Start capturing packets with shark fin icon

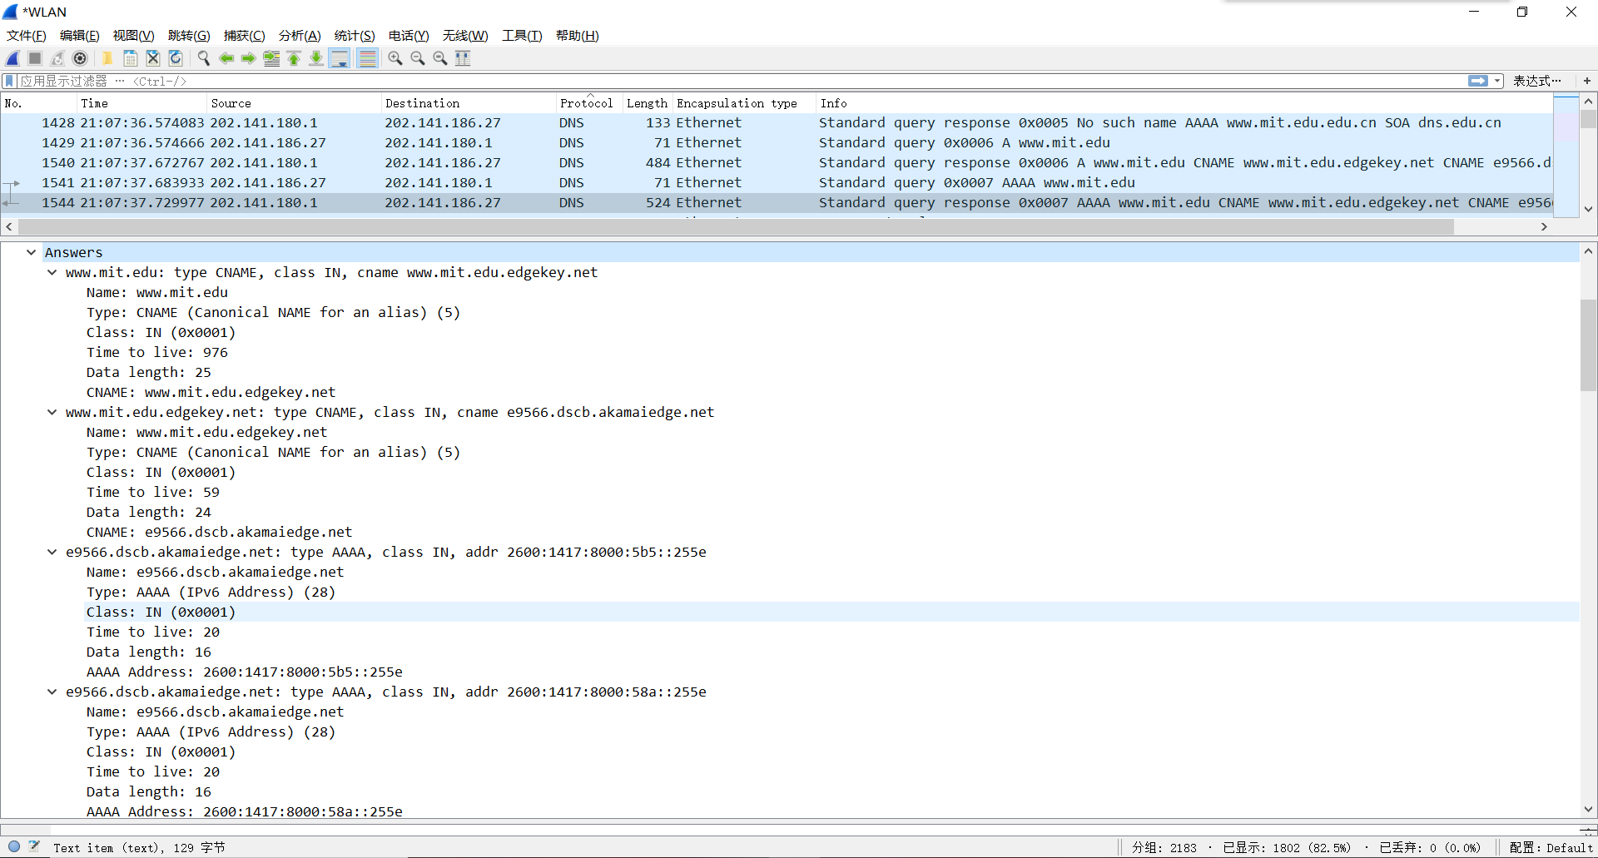12,58
